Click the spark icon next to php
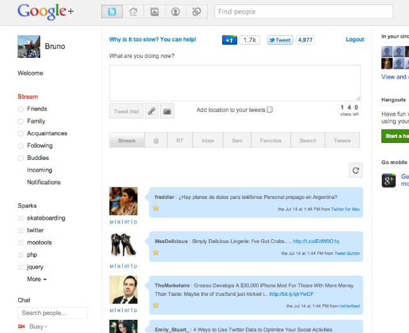409x333 pixels. point(21,255)
